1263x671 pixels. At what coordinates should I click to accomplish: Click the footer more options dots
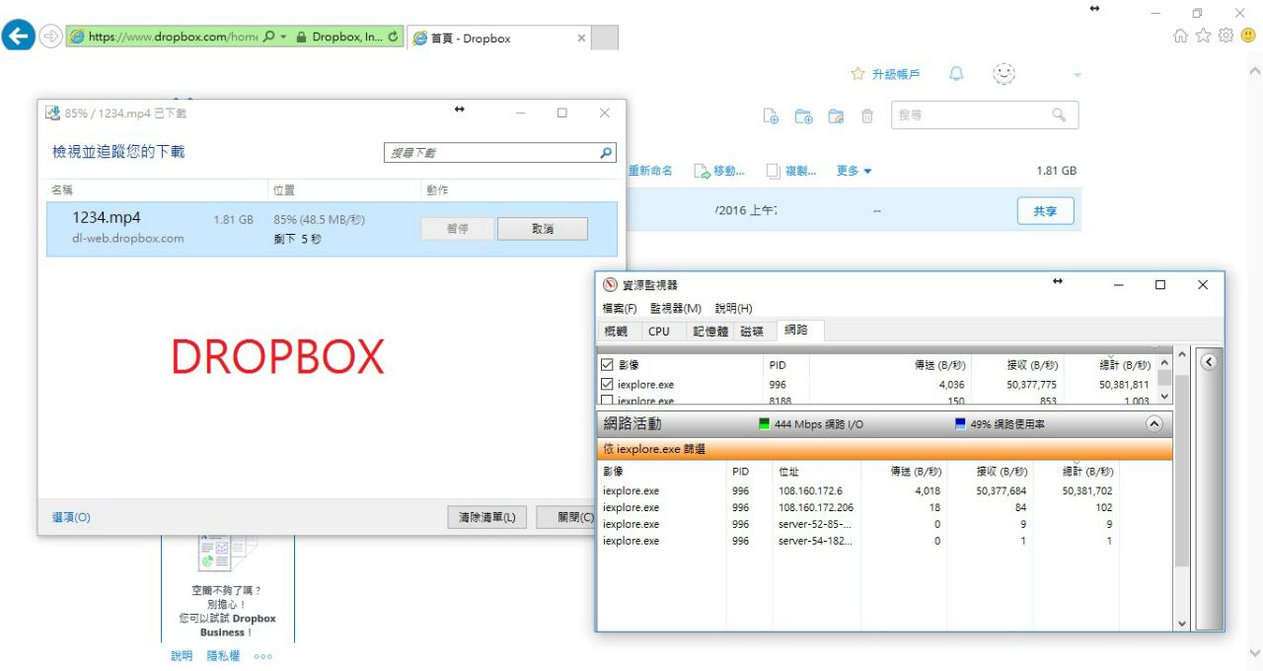(x=262, y=656)
